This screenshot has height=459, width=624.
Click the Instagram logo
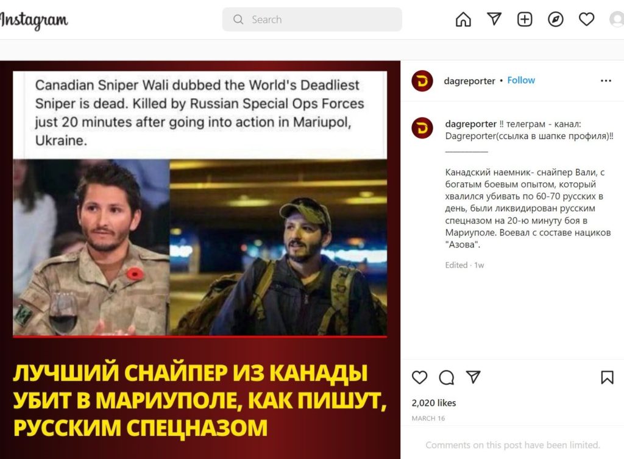[34, 20]
